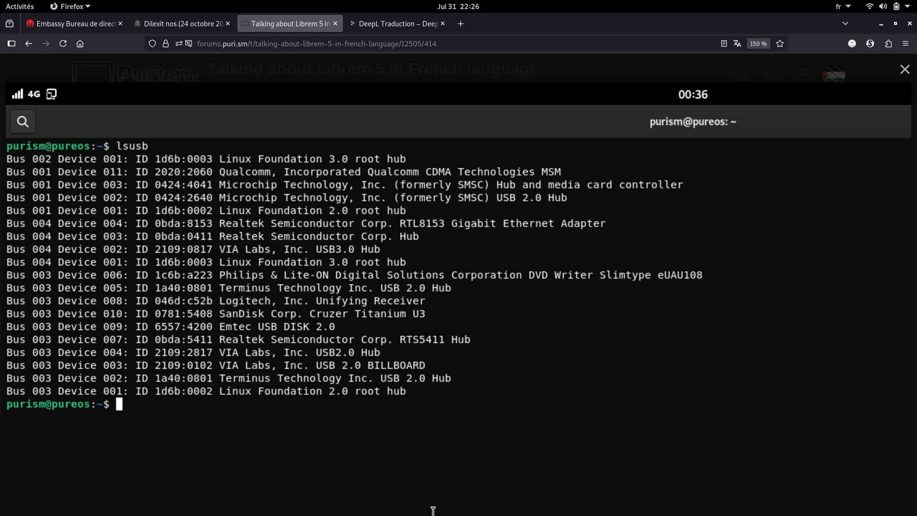Open tracking protection shield info

tap(152, 43)
